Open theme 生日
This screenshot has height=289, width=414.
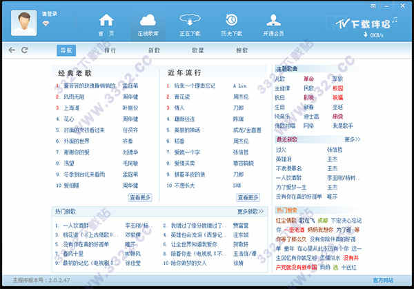(x=280, y=107)
